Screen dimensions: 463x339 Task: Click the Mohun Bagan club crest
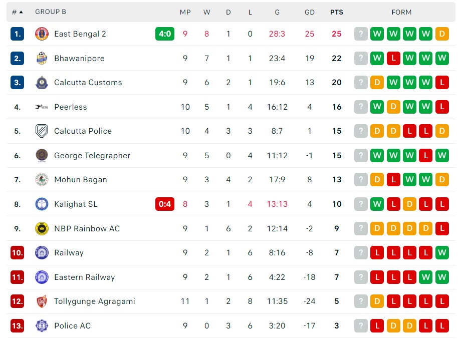[x=42, y=180]
